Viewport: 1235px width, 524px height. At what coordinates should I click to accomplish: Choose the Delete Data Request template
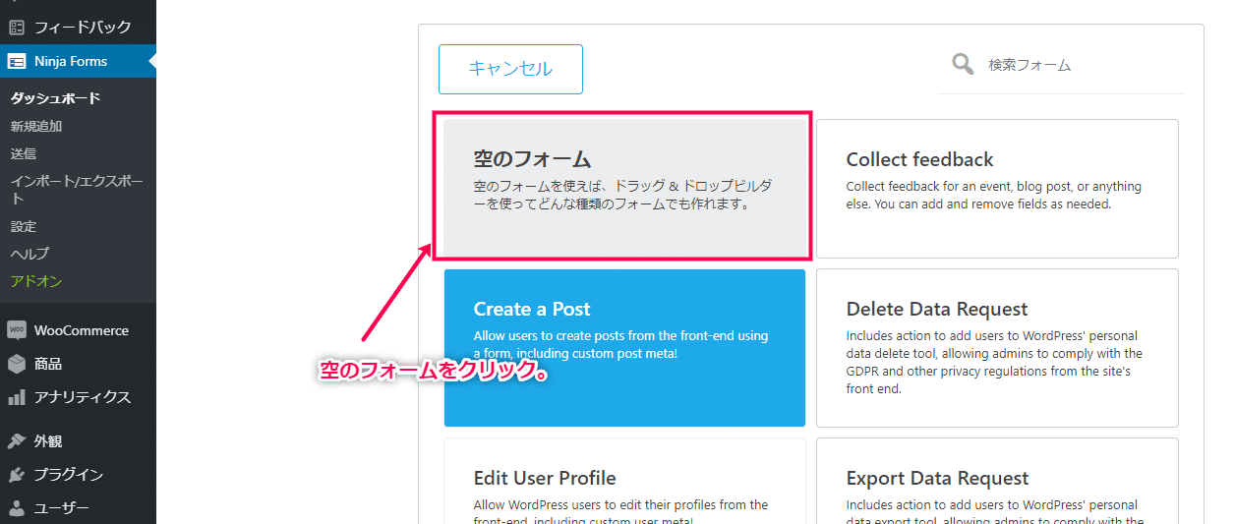coord(997,348)
